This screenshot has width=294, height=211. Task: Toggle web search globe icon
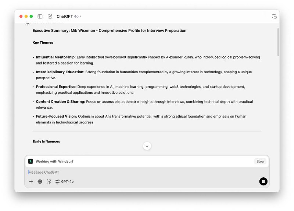[40, 181]
